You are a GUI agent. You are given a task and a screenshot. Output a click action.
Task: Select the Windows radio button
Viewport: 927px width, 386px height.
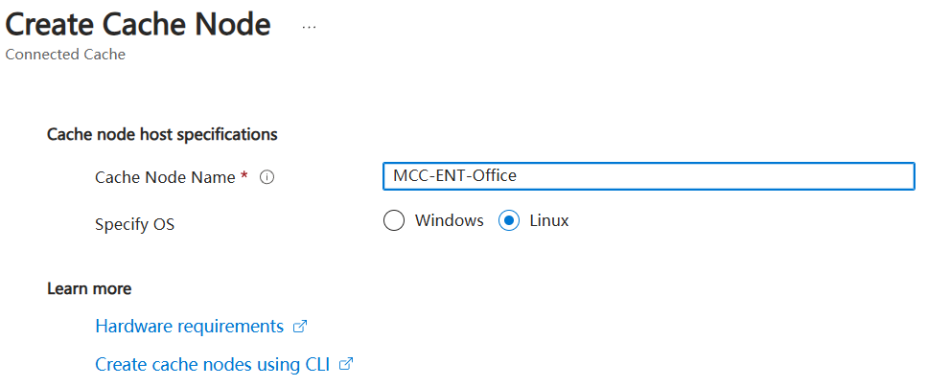pos(394,221)
